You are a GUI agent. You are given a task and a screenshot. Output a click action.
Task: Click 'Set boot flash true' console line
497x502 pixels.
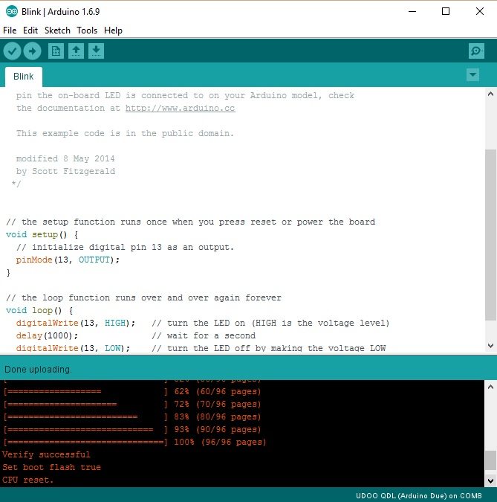click(51, 468)
